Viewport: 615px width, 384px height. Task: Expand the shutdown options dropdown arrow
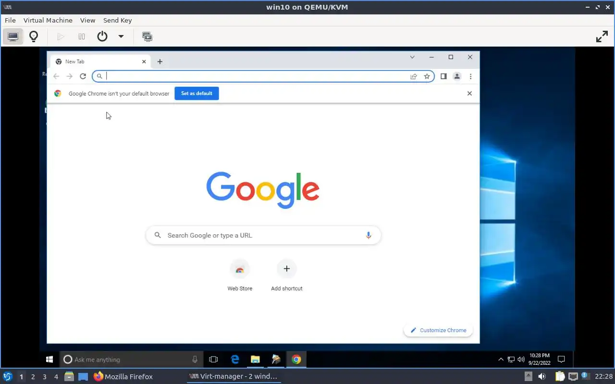point(121,36)
